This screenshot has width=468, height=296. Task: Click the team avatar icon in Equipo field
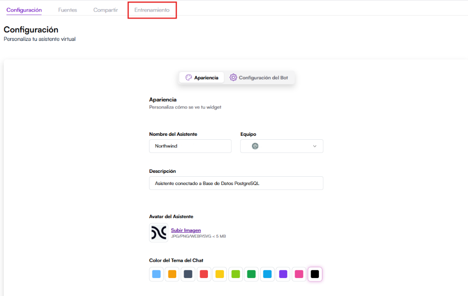tap(255, 146)
